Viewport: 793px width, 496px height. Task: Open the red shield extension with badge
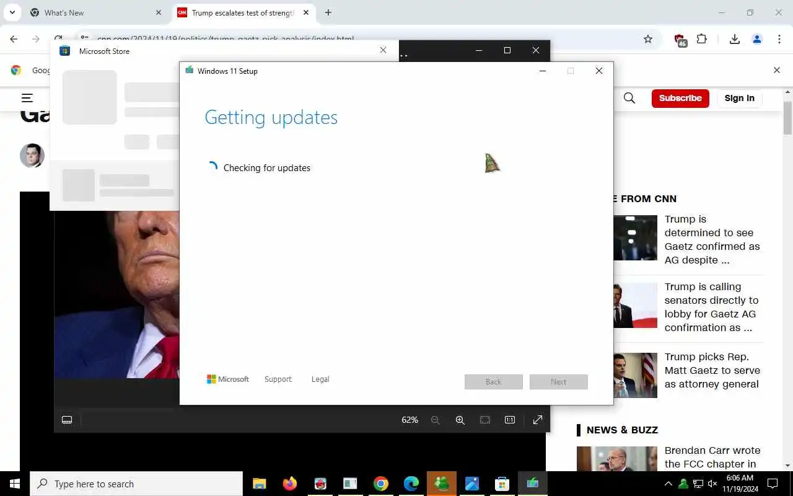(x=680, y=40)
